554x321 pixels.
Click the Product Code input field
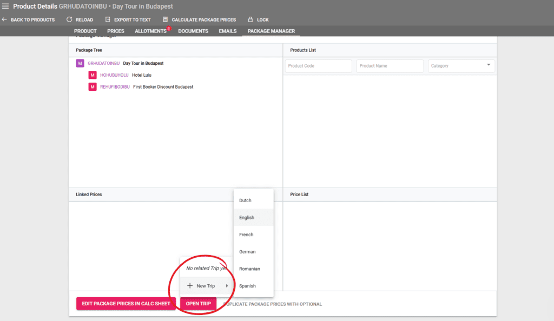(318, 65)
